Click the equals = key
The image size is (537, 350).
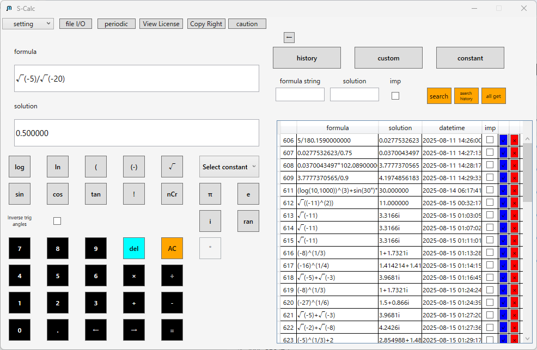[x=172, y=330]
